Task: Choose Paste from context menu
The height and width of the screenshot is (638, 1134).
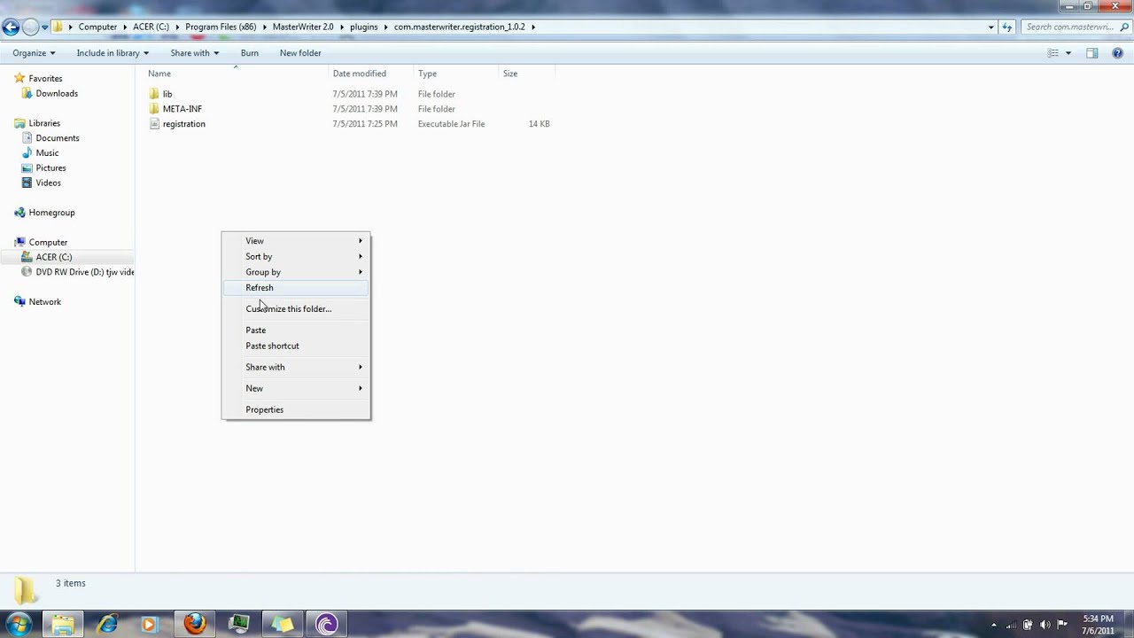Action: coord(296,331)
